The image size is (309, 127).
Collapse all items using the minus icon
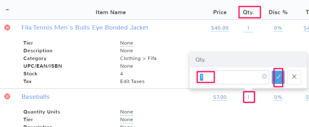tap(7, 10)
